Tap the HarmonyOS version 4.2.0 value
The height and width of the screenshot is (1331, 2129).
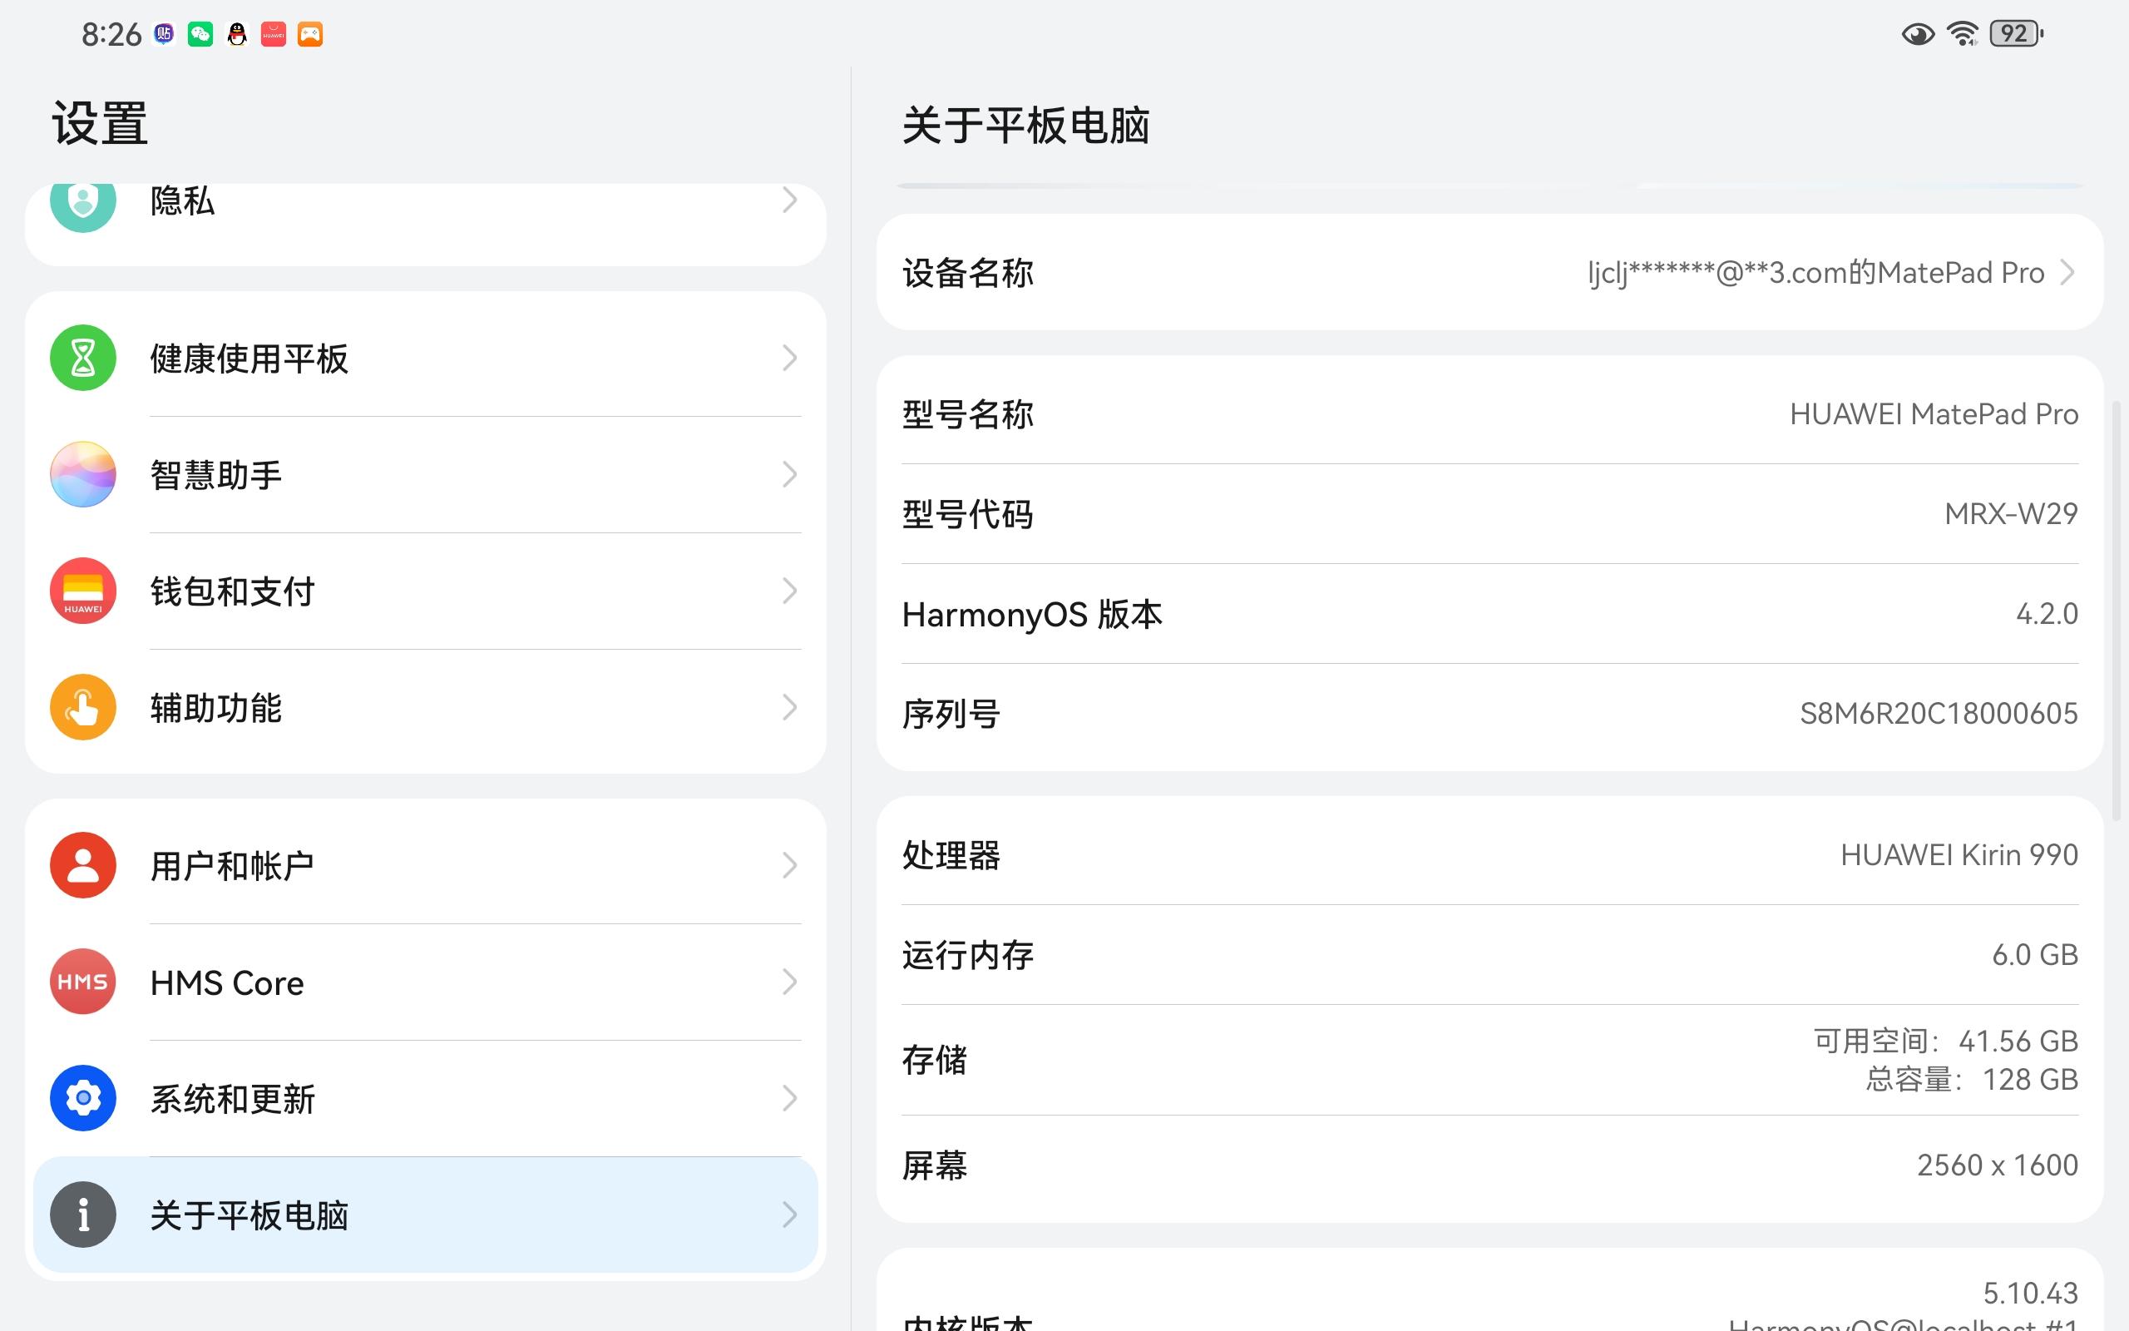point(2047,614)
